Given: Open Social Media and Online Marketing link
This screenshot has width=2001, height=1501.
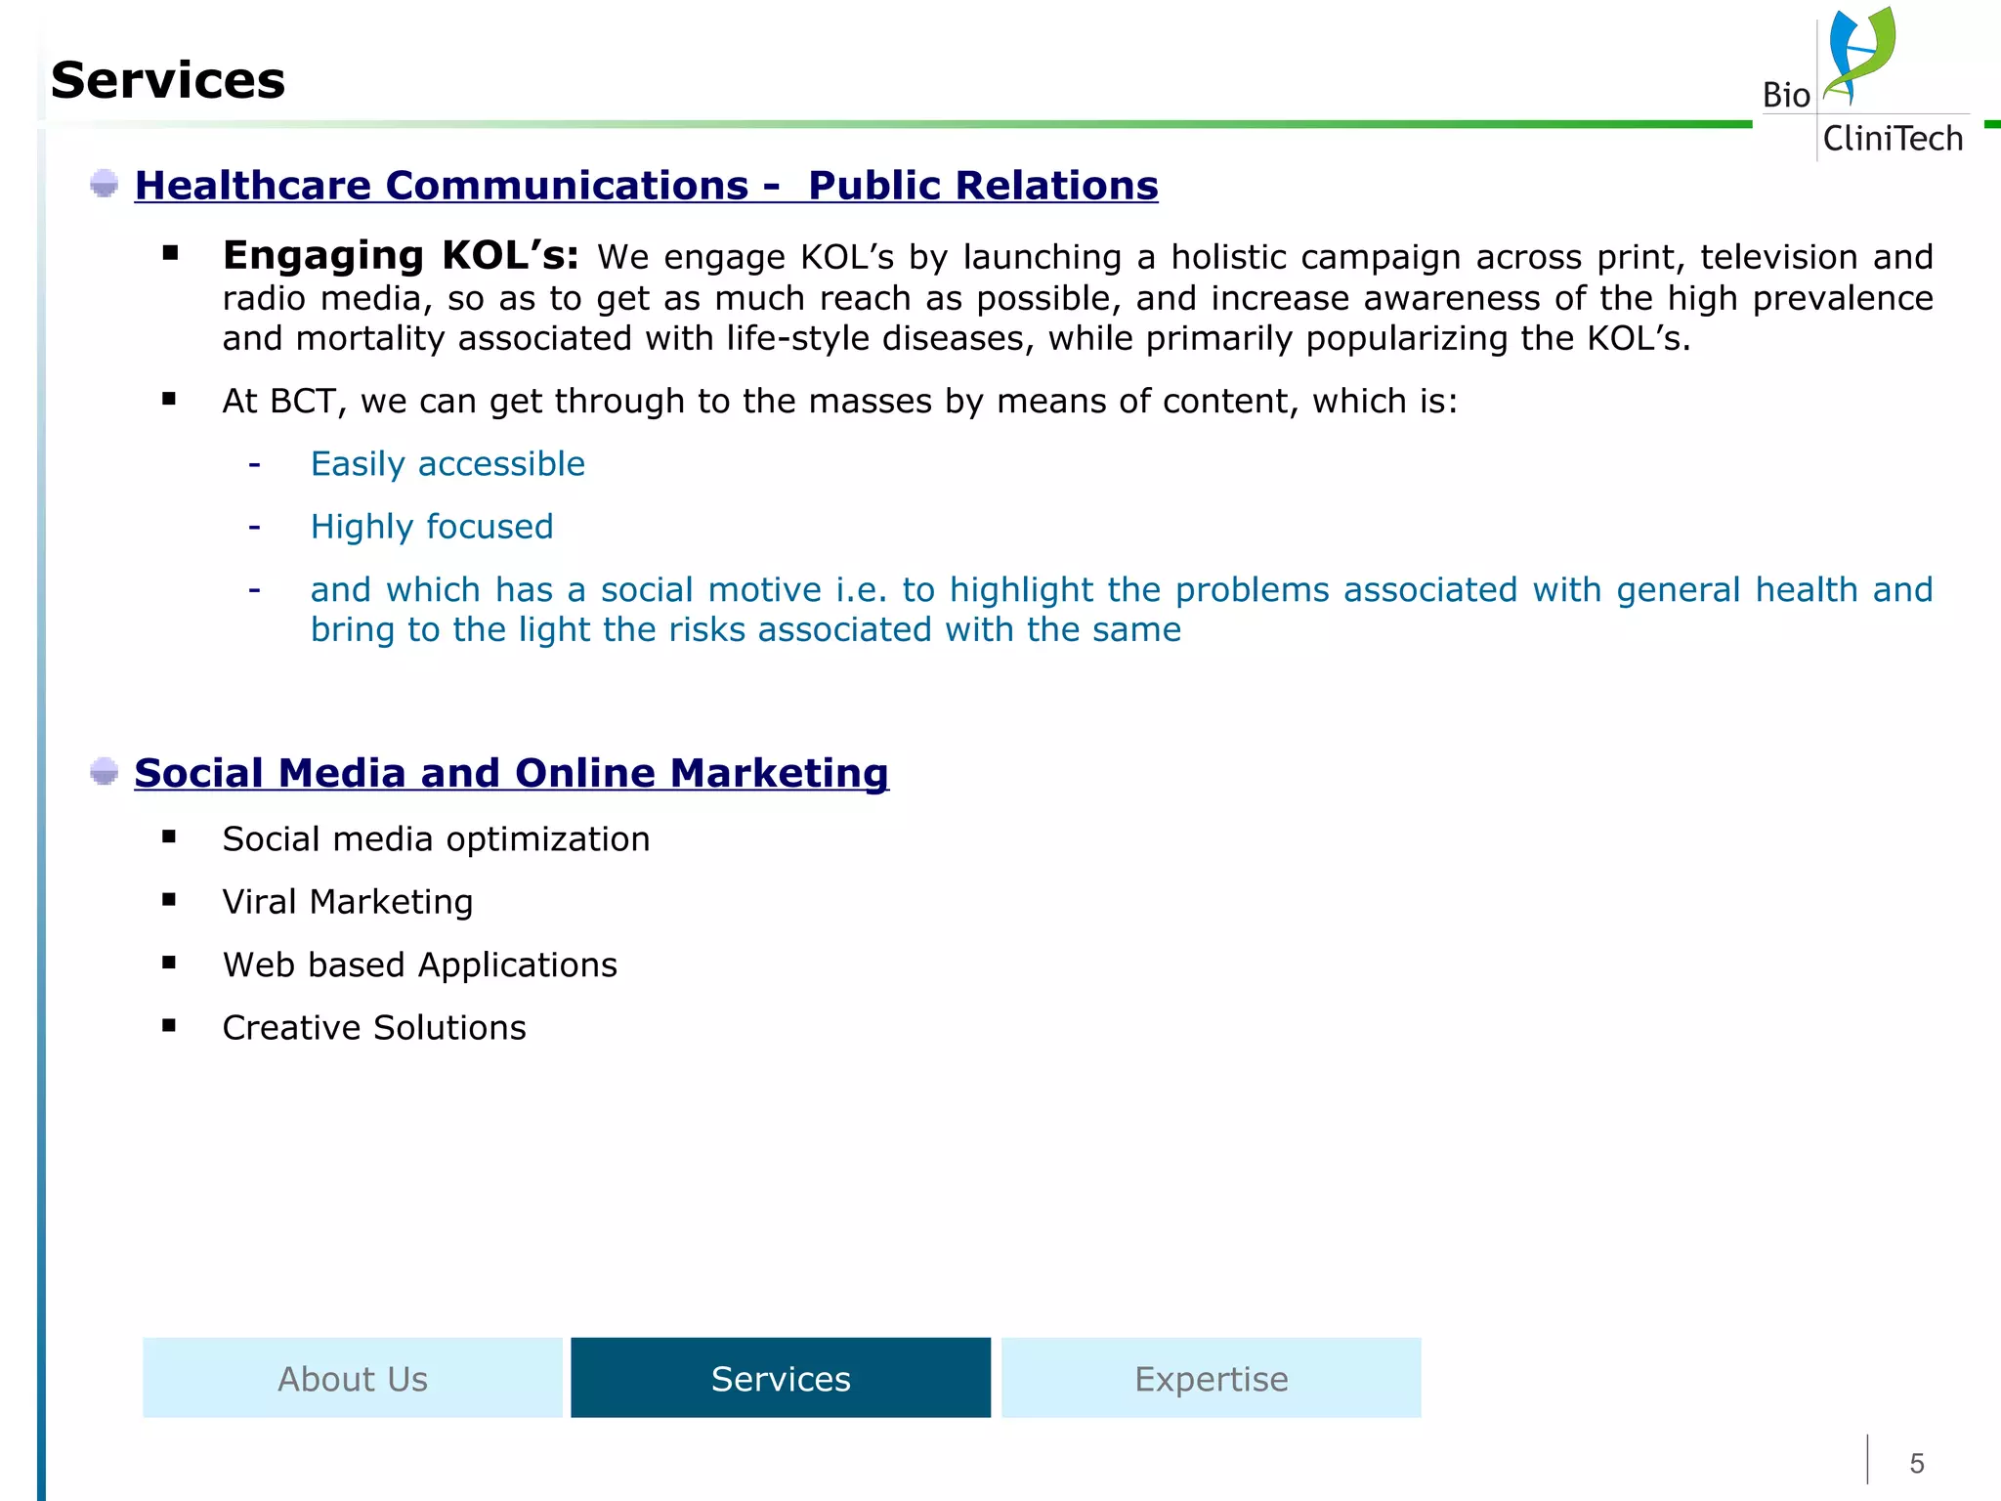Looking at the screenshot, I should [x=511, y=773].
